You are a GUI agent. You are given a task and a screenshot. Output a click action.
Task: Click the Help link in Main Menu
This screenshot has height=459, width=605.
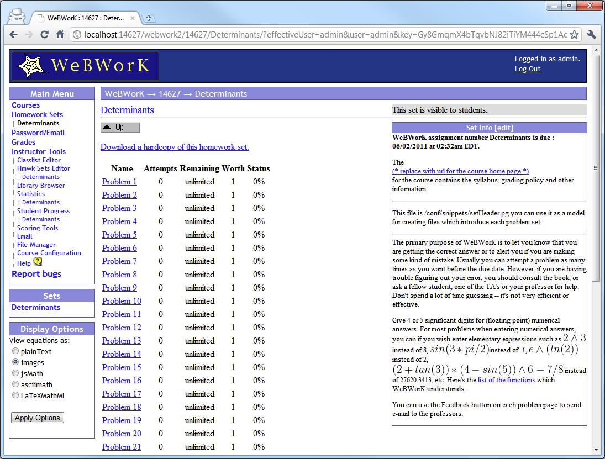(24, 263)
